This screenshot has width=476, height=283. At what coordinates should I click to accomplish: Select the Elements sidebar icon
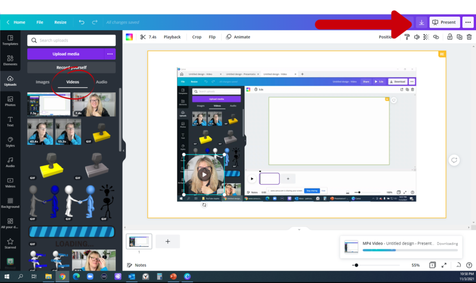click(10, 60)
